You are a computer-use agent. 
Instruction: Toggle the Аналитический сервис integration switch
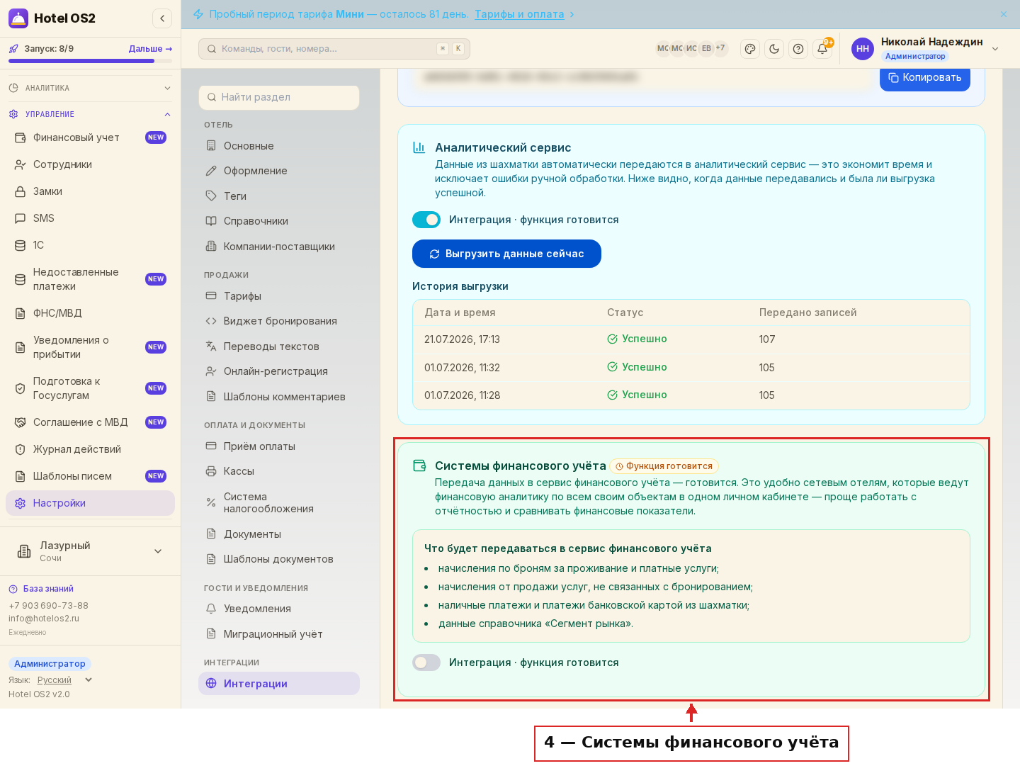(x=426, y=220)
